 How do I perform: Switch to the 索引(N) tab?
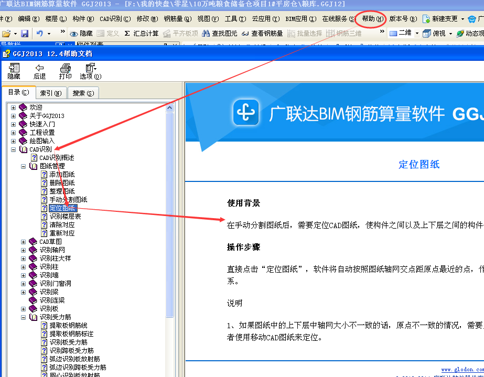tap(51, 93)
